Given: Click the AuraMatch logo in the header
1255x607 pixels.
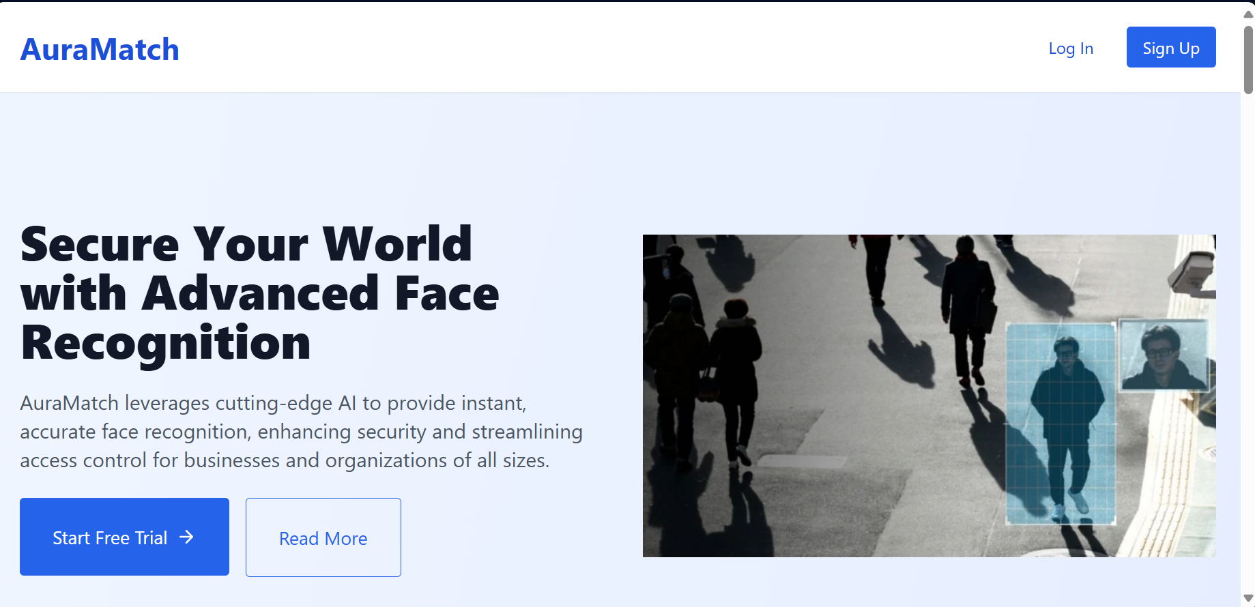Looking at the screenshot, I should (x=100, y=50).
